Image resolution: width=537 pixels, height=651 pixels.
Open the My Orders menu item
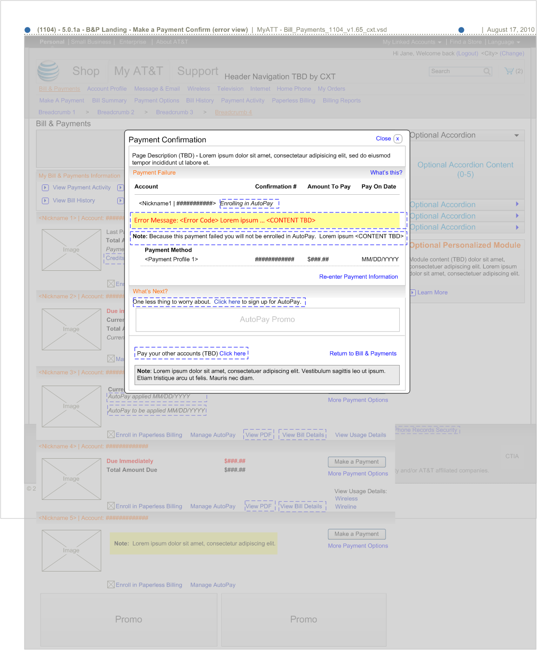tap(332, 89)
